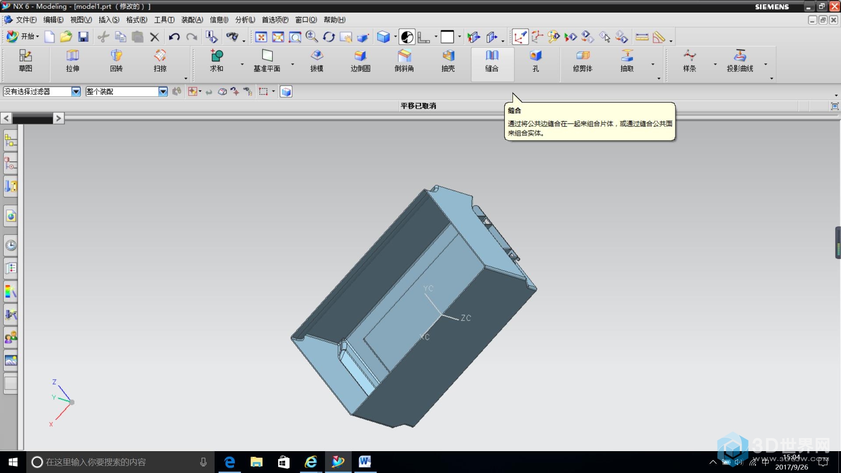Screen dimensions: 841x473
Task: Select the 抽取 (Extract) tool
Action: [x=627, y=61]
